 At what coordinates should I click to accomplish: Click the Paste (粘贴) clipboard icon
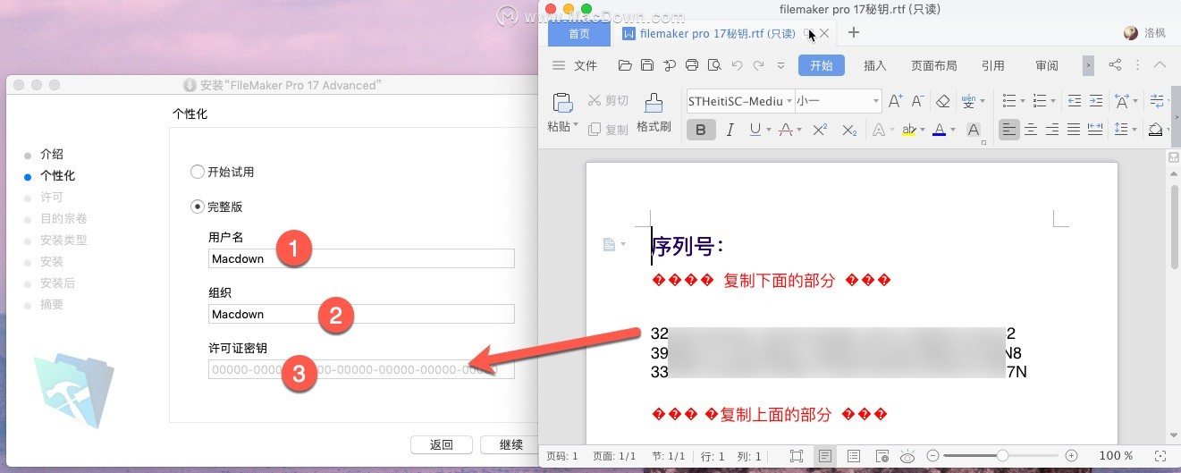click(x=563, y=103)
